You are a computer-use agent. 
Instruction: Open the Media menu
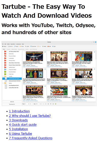click(x=8, y=44)
